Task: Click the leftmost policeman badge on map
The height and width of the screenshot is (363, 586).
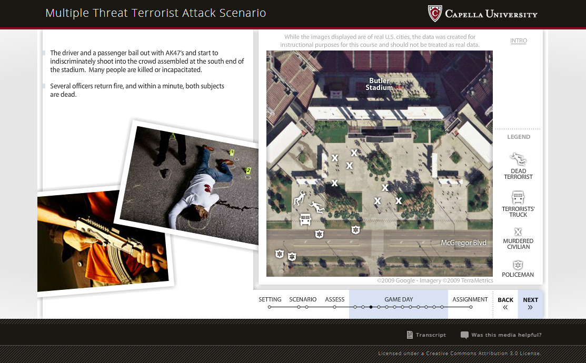Action: click(279, 254)
